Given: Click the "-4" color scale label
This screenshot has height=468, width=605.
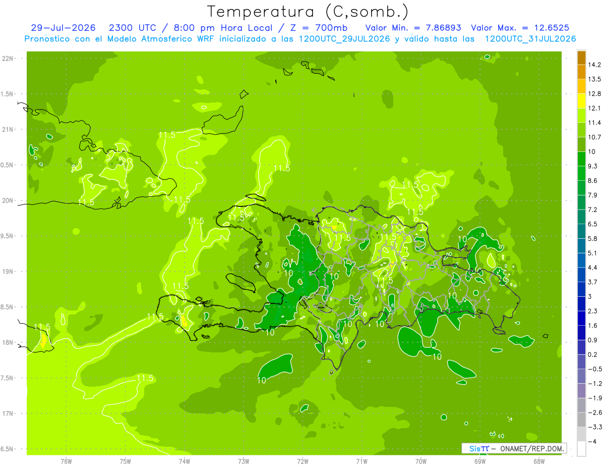Looking at the screenshot, I should (592, 442).
